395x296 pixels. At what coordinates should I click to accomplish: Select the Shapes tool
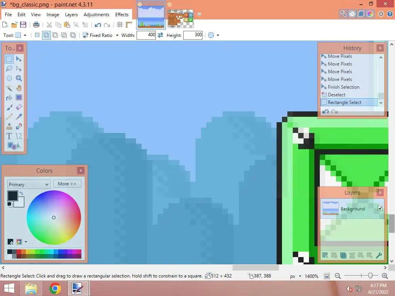tap(14, 146)
